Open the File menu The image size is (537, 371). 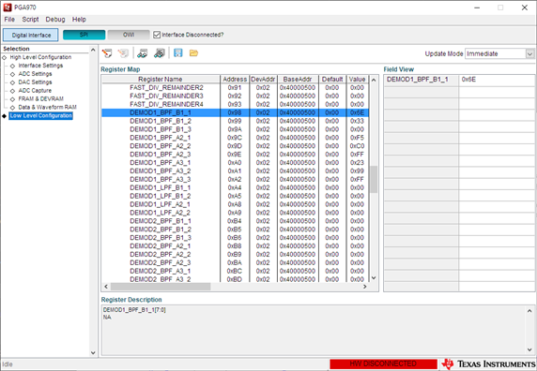pos(9,20)
